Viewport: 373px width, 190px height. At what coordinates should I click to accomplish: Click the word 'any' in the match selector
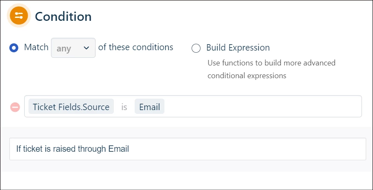pos(64,48)
